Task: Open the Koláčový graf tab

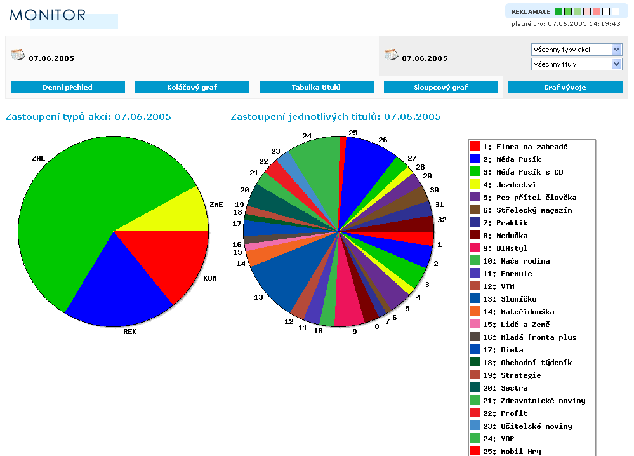Action: [192, 87]
